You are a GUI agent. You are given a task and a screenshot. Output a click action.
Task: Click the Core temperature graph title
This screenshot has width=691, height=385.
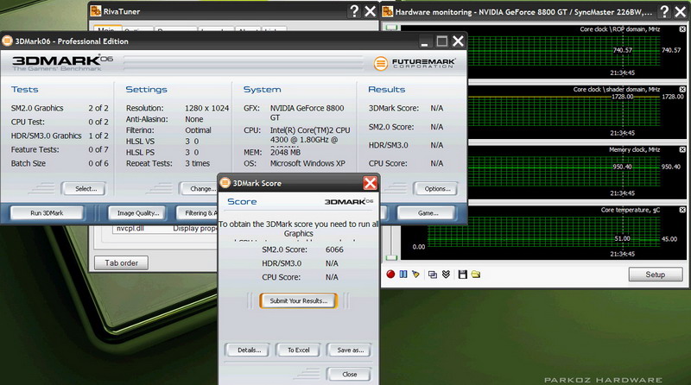click(631, 210)
